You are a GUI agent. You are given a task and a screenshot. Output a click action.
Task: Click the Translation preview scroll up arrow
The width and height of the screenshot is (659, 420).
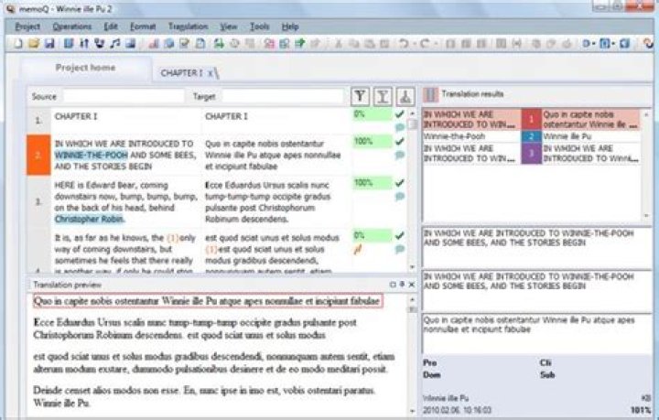pyautogui.click(x=412, y=299)
